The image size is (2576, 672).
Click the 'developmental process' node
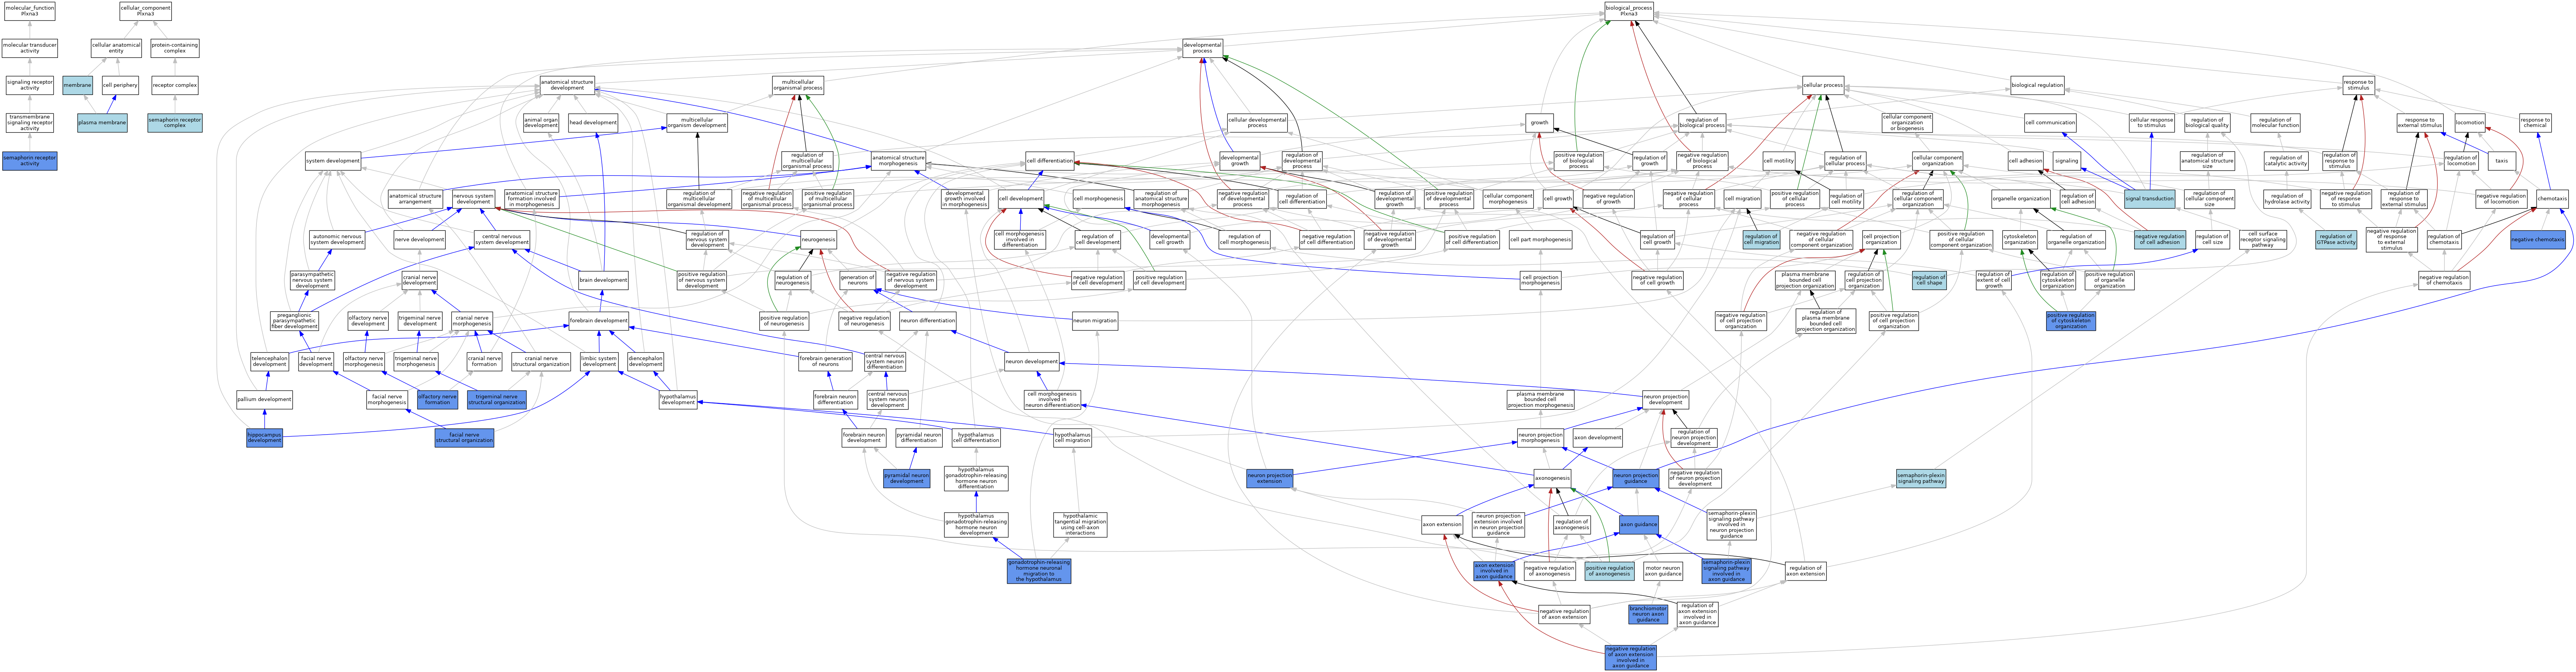1202,48
